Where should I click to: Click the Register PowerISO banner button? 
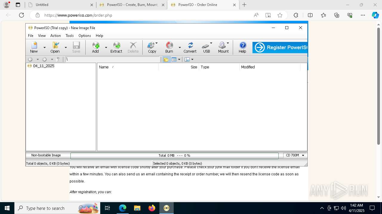[x=280, y=48]
